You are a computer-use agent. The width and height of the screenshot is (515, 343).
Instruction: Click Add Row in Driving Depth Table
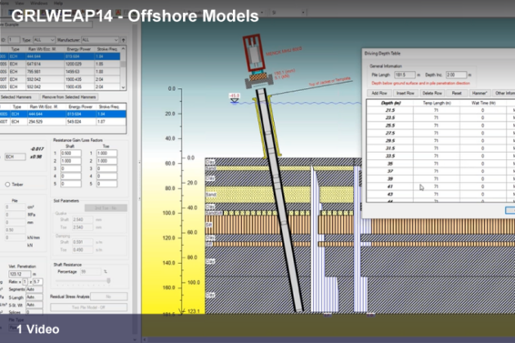(379, 93)
